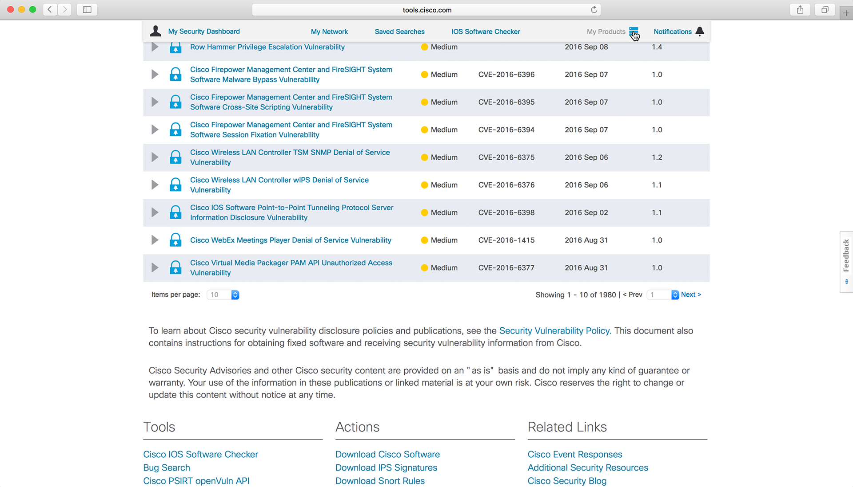Click lock icon for Cross-Site Scripting row
The height and width of the screenshot is (487, 853).
(175, 102)
